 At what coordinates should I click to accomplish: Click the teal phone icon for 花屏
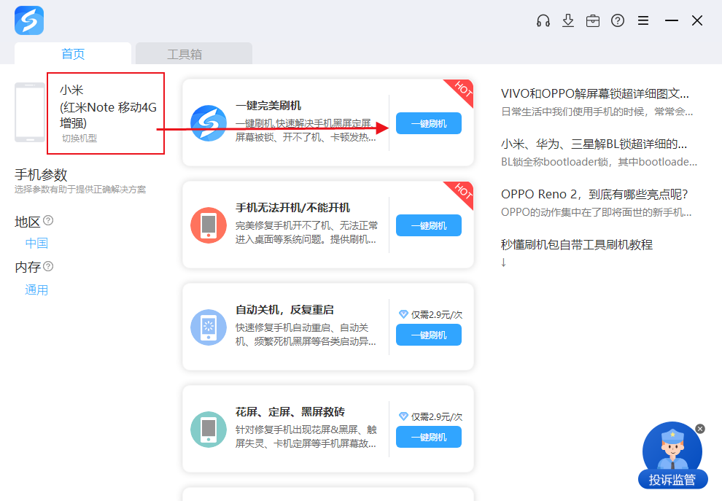209,429
